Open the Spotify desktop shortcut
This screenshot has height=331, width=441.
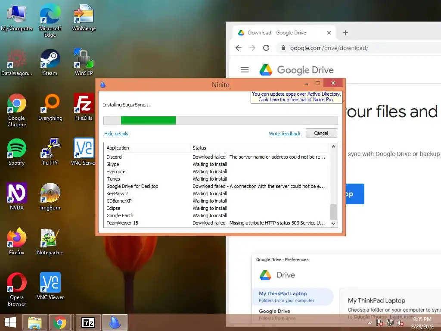pos(17,152)
